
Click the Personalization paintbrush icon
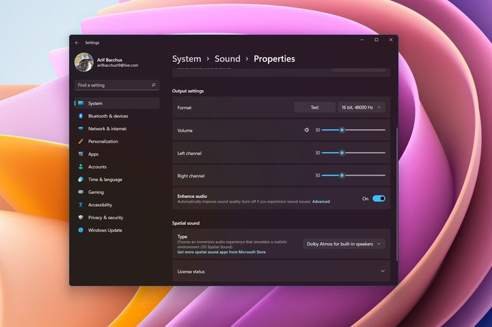click(81, 141)
